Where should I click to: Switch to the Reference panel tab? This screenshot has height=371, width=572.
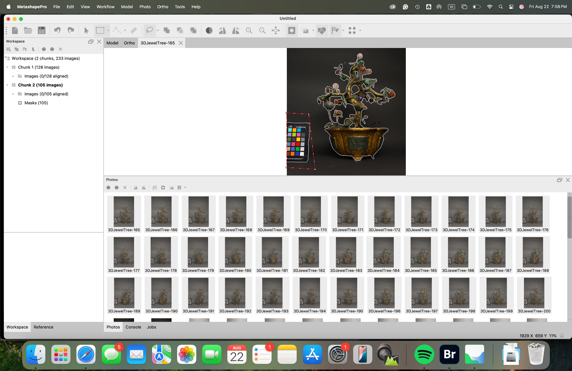[43, 327]
